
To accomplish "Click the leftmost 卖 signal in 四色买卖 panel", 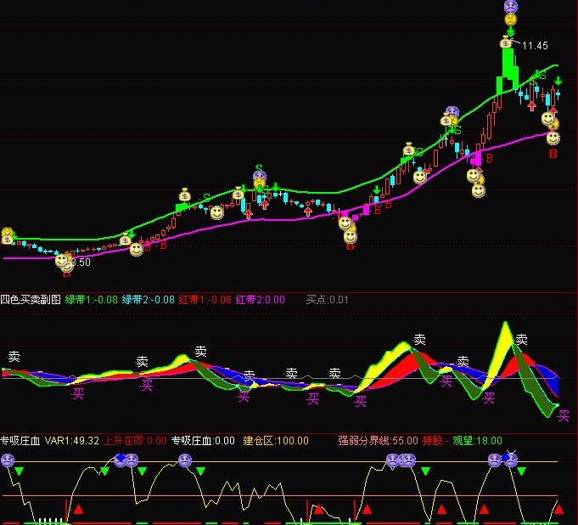I will (x=14, y=357).
